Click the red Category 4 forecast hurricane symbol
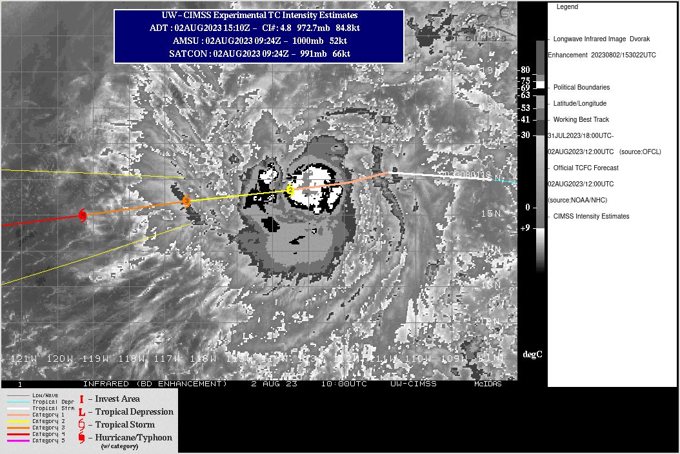 [83, 215]
